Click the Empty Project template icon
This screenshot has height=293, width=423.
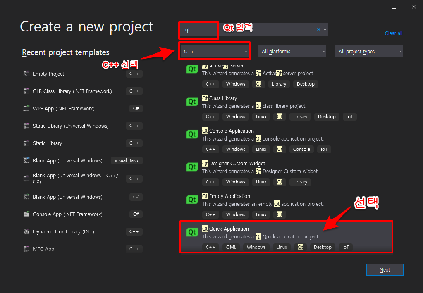click(26, 74)
